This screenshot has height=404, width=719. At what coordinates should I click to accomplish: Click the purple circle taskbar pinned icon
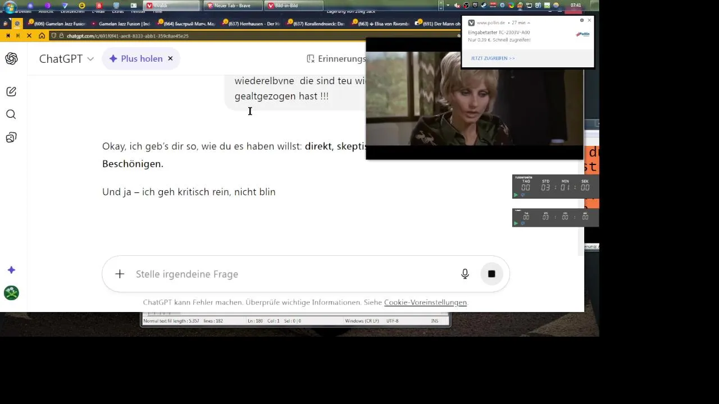click(48, 6)
